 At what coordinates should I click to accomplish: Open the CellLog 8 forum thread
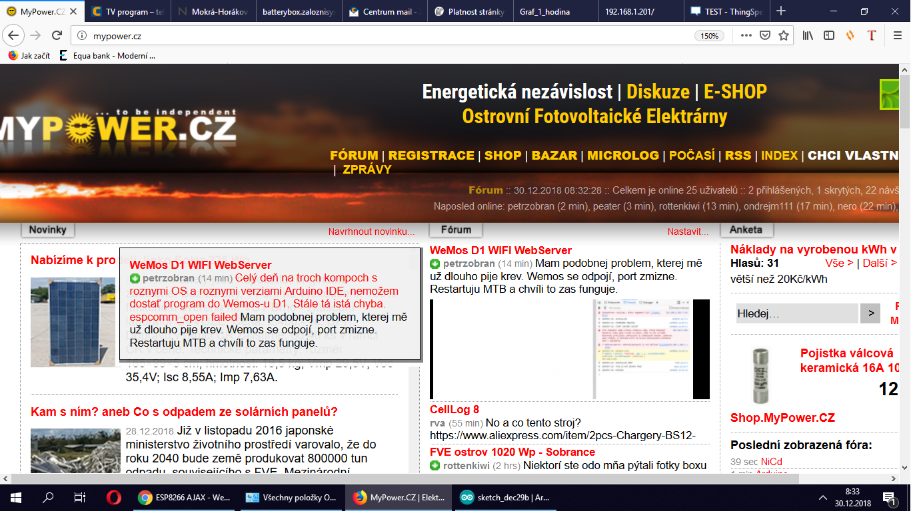[455, 410]
